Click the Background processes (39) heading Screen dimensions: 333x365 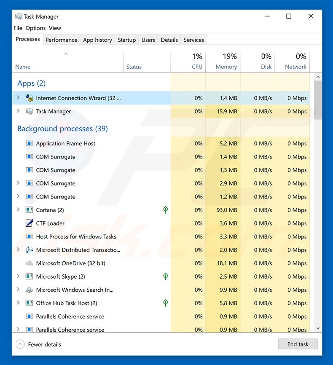(x=63, y=129)
